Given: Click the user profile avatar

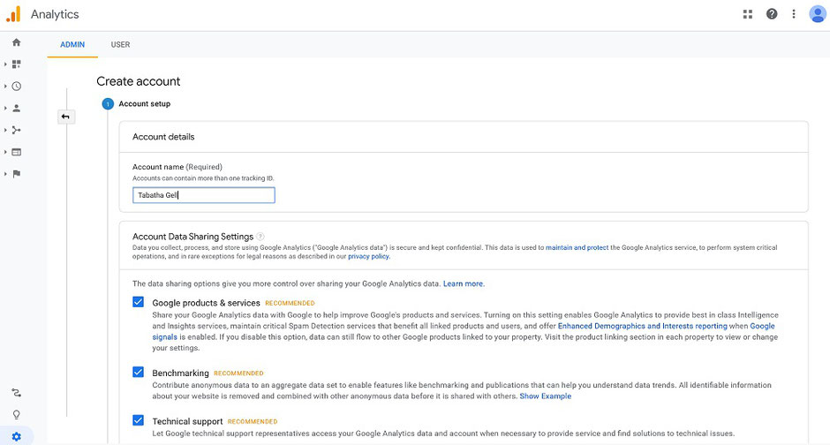Looking at the screenshot, I should (818, 14).
